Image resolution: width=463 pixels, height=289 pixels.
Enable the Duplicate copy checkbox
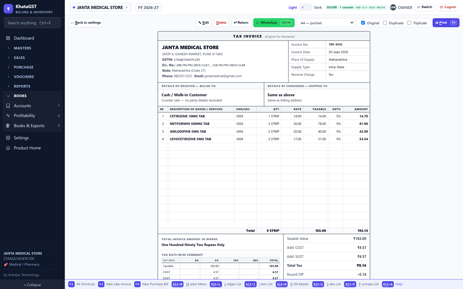[385, 23]
